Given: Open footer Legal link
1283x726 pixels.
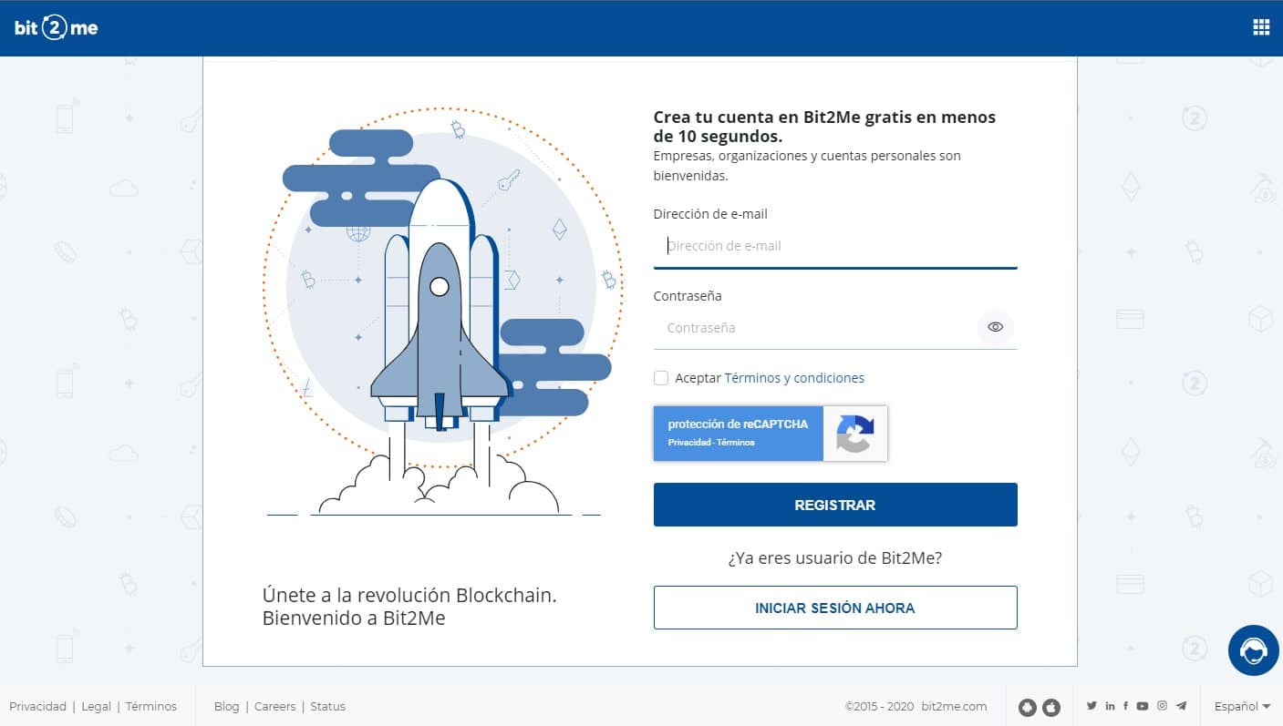Looking at the screenshot, I should (x=96, y=706).
